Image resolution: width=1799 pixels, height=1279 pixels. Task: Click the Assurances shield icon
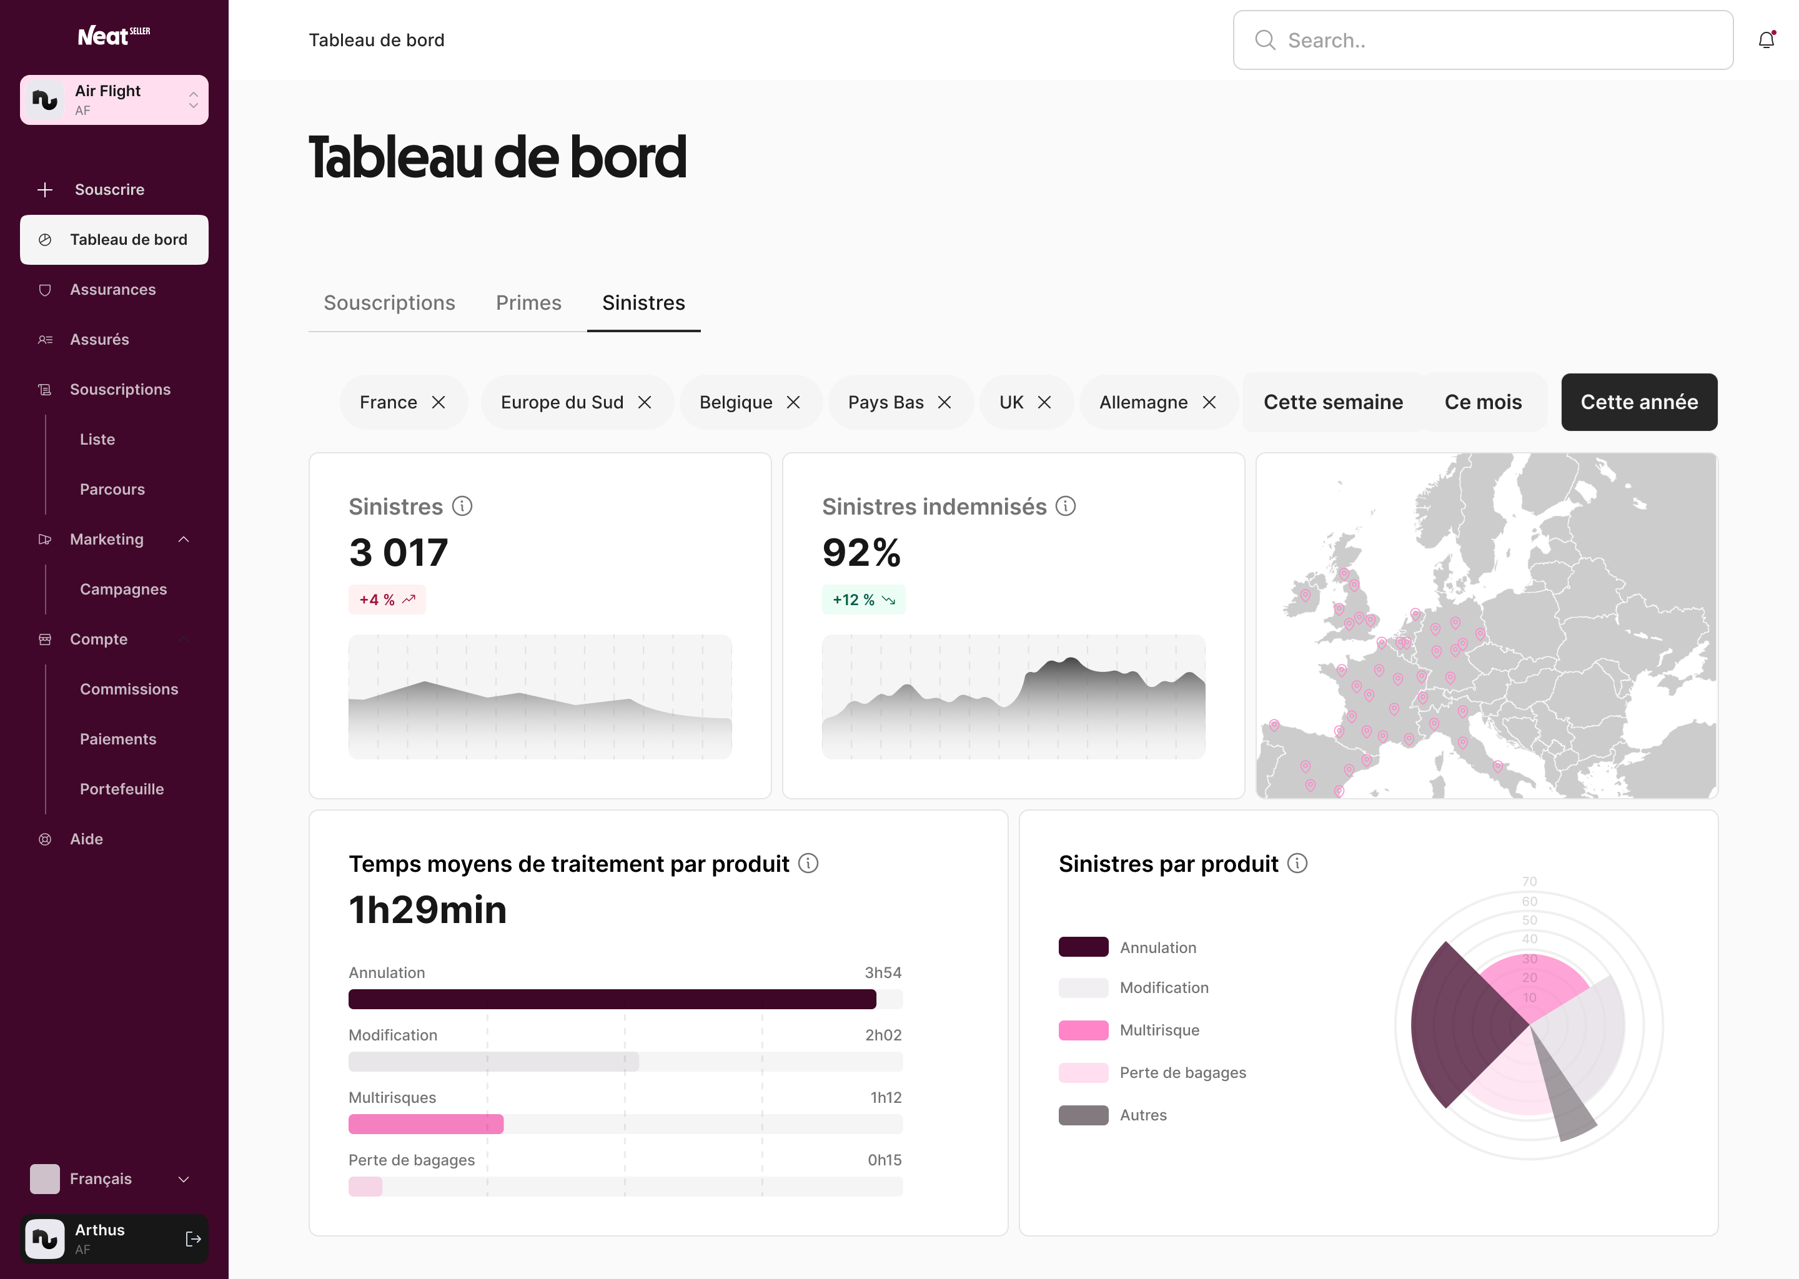[x=45, y=289]
